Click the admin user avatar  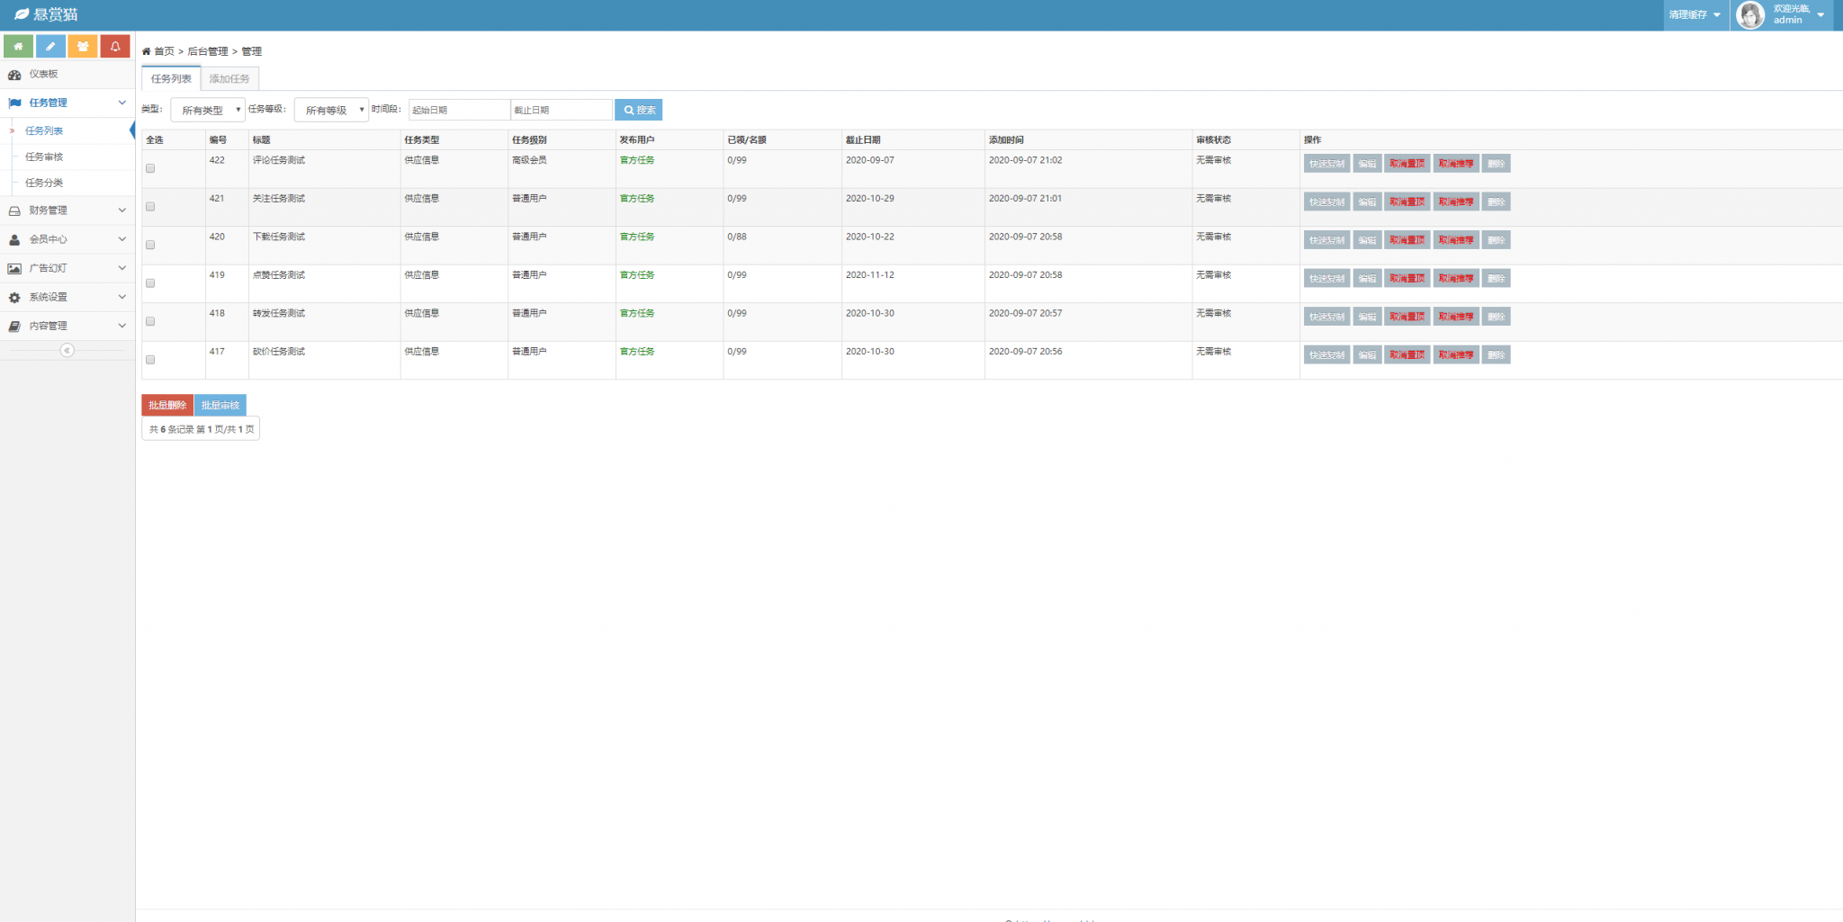coord(1749,15)
